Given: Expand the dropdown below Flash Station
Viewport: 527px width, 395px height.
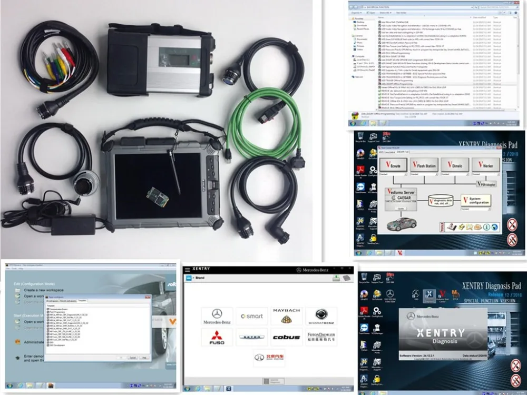Looking at the screenshot, I should pyautogui.click(x=424, y=174).
